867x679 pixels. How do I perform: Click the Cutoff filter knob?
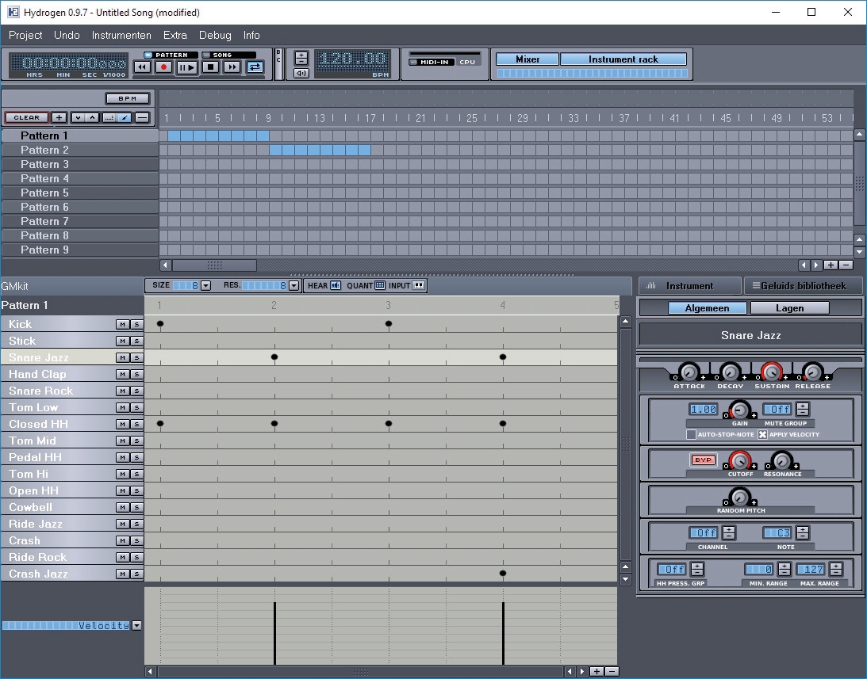(x=739, y=460)
